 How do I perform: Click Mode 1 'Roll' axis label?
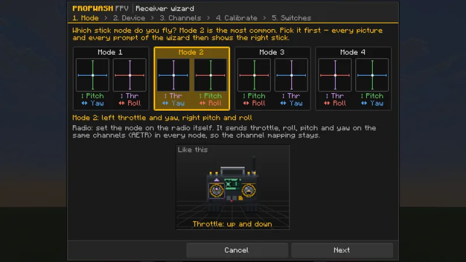pos(129,103)
